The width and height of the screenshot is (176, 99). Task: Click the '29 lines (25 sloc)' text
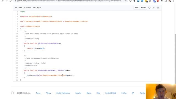[23, 8]
